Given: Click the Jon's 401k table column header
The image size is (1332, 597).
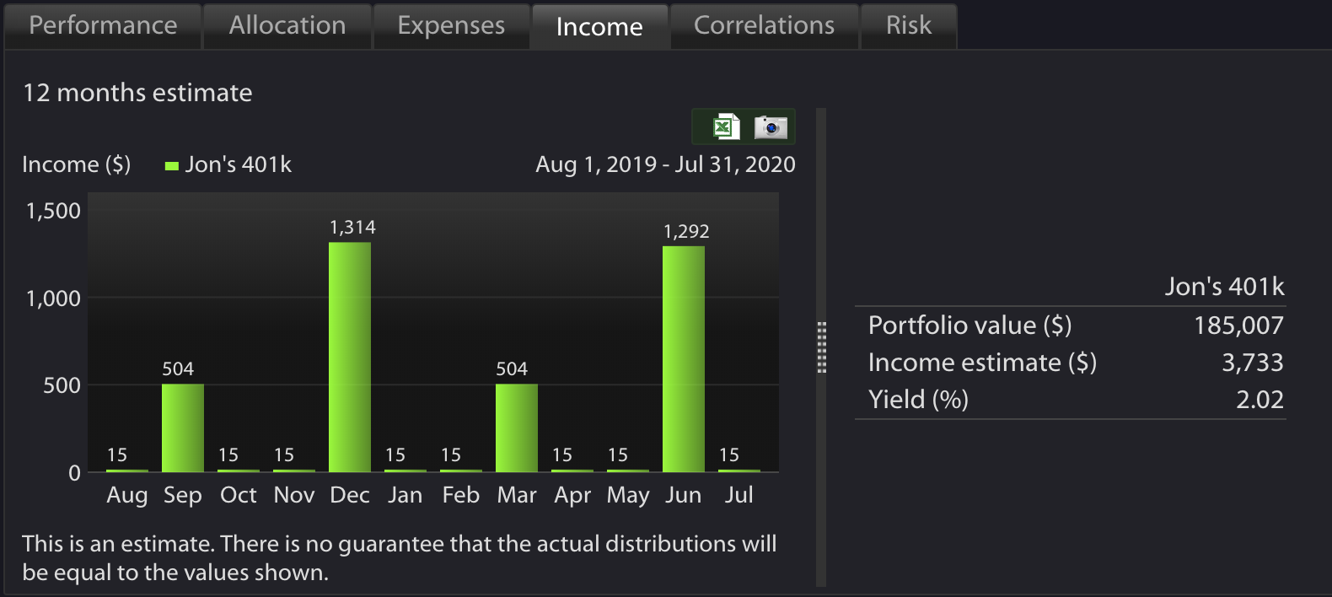Looking at the screenshot, I should tap(1224, 287).
